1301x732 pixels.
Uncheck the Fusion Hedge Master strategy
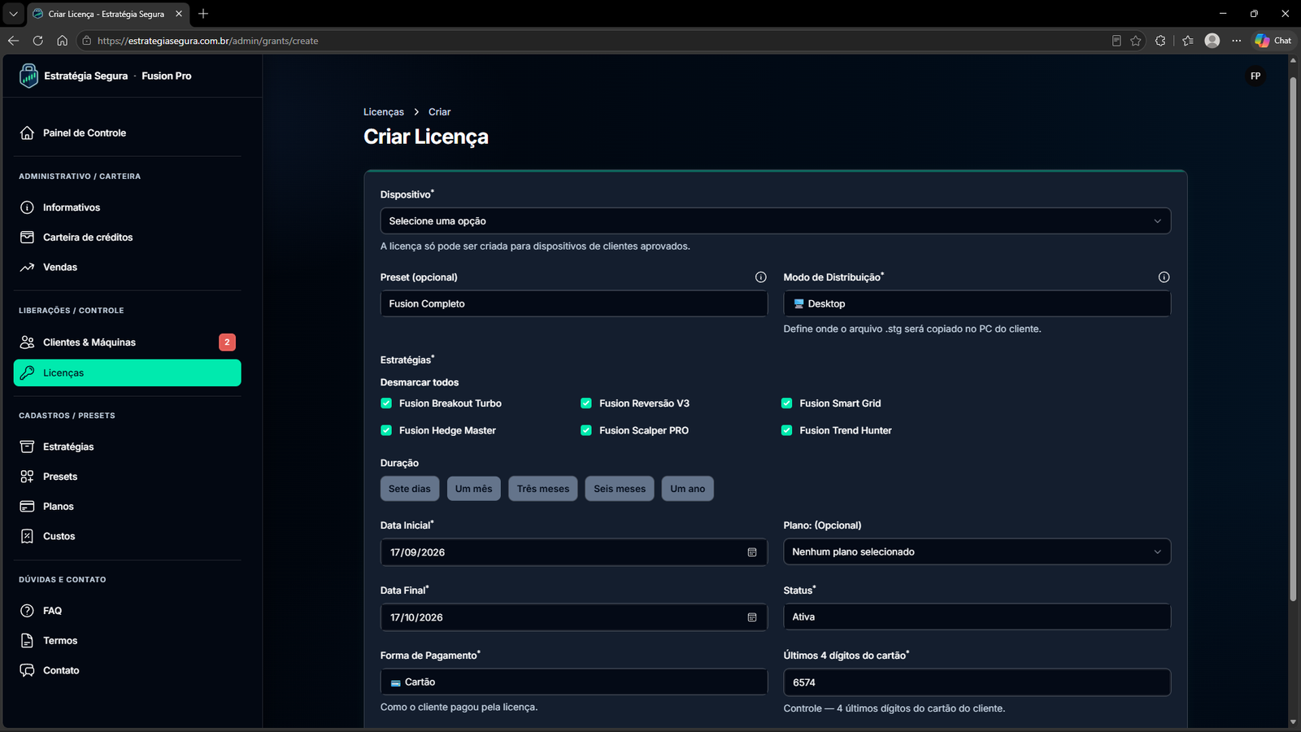tap(386, 430)
